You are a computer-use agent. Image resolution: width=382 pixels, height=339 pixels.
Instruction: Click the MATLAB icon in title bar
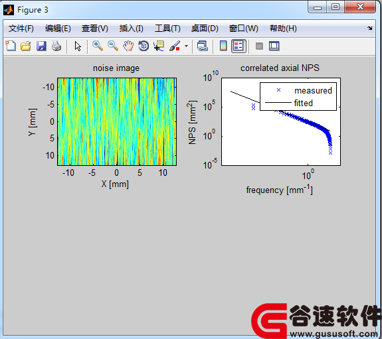pos(9,10)
